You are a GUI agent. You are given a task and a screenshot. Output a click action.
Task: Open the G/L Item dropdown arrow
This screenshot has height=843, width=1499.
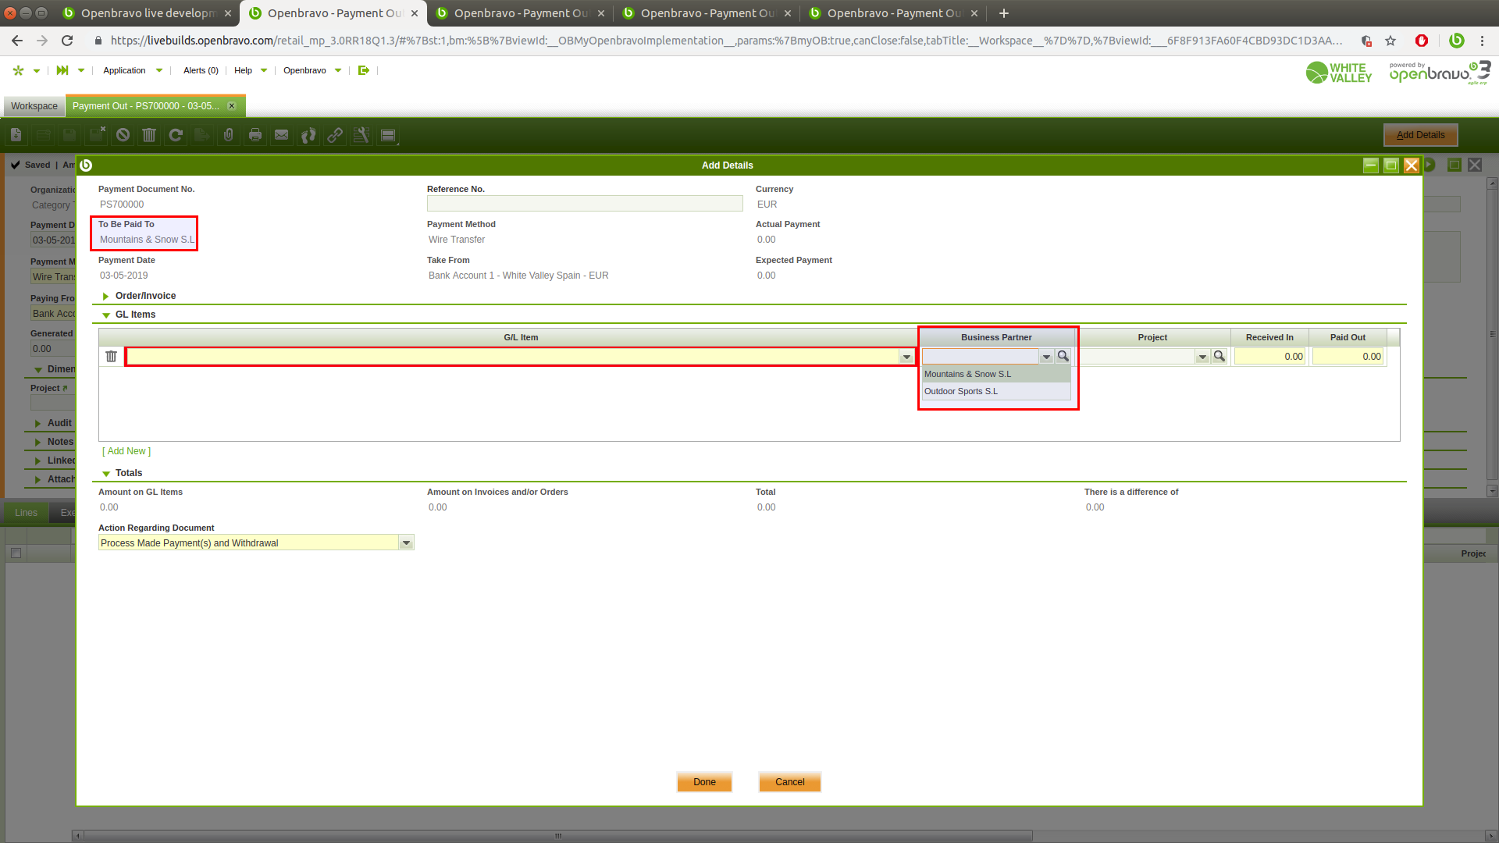(x=906, y=357)
